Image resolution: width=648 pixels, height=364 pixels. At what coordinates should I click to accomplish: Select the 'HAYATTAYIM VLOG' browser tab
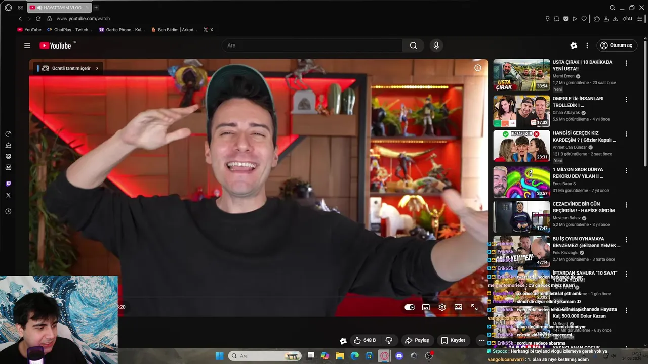[60, 8]
